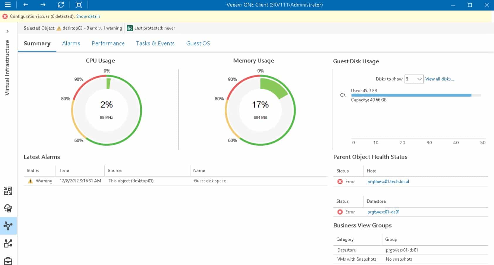Switch to the Alarms tab
The image size is (494, 265).
(x=71, y=43)
